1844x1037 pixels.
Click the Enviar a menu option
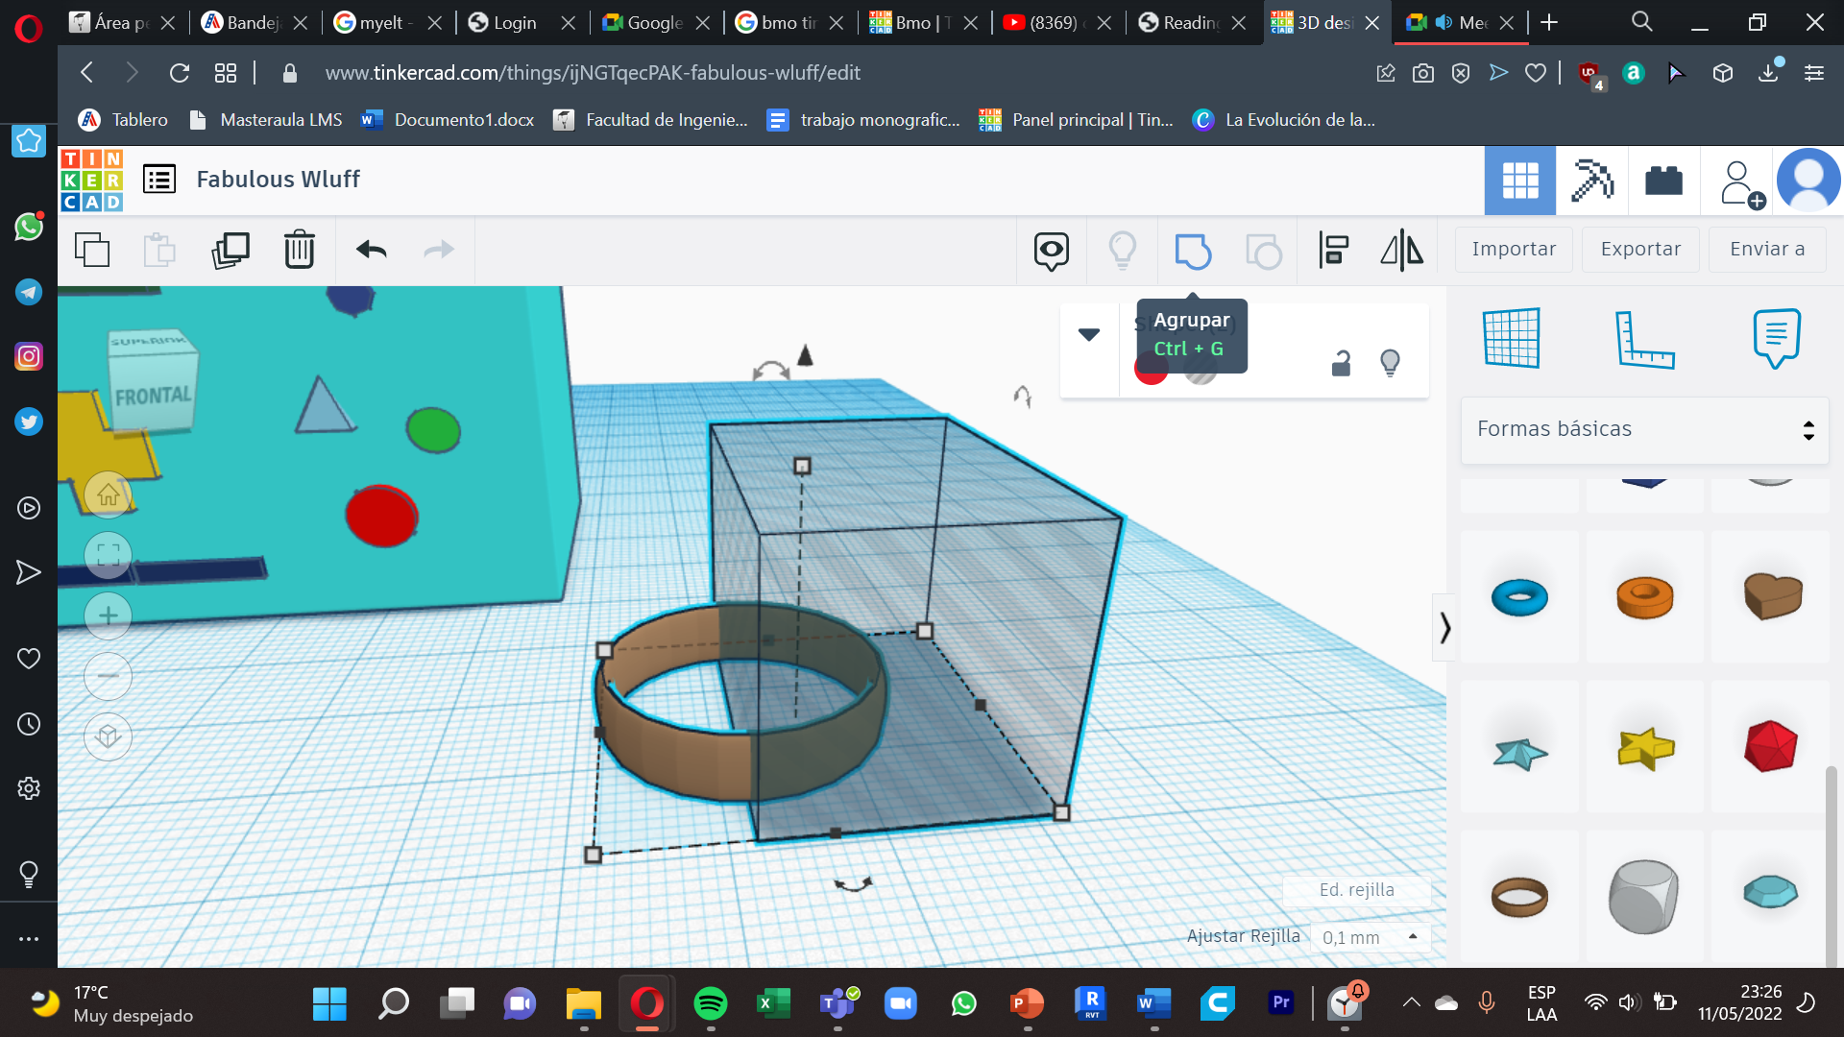tap(1767, 248)
